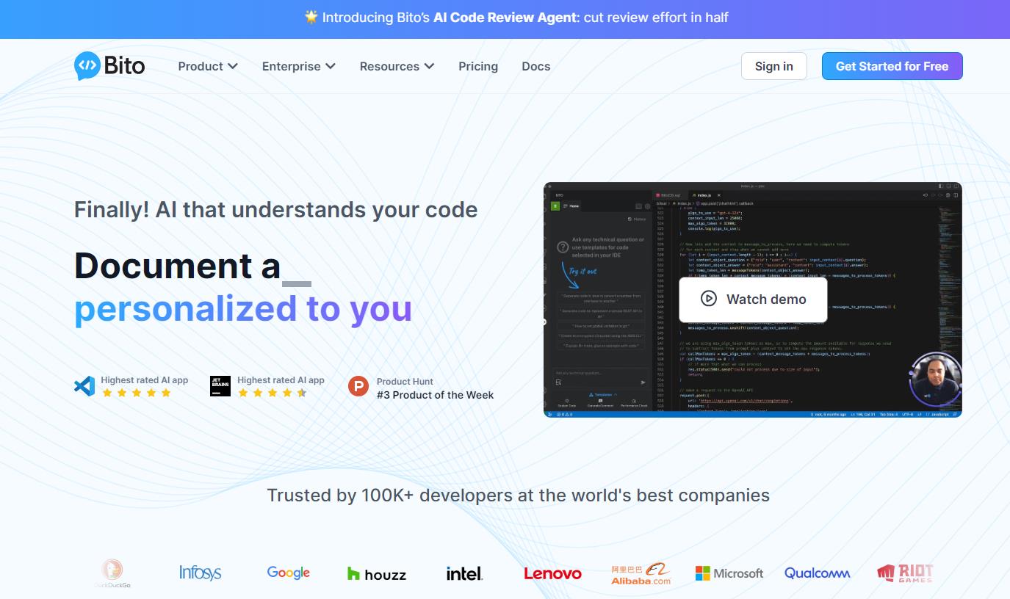Click the VS Code logo icon
Image resolution: width=1010 pixels, height=599 pixels.
pyautogui.click(x=84, y=386)
